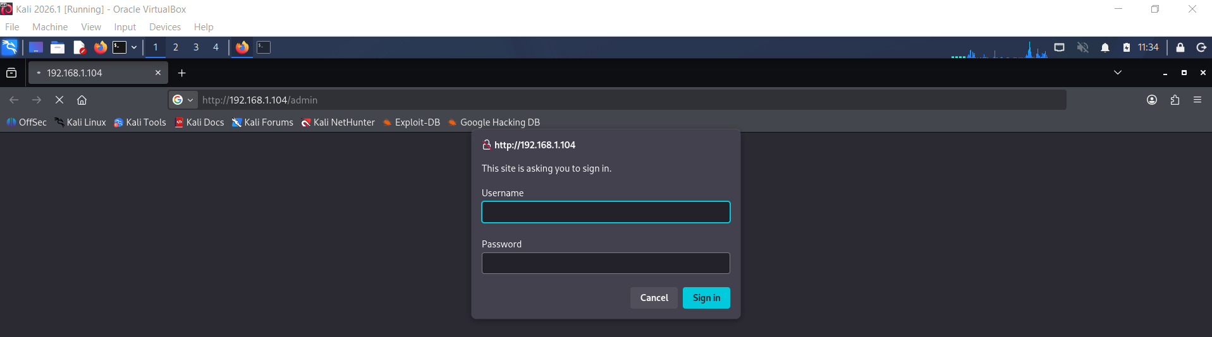Open the Kali Linux bookmark

point(80,122)
